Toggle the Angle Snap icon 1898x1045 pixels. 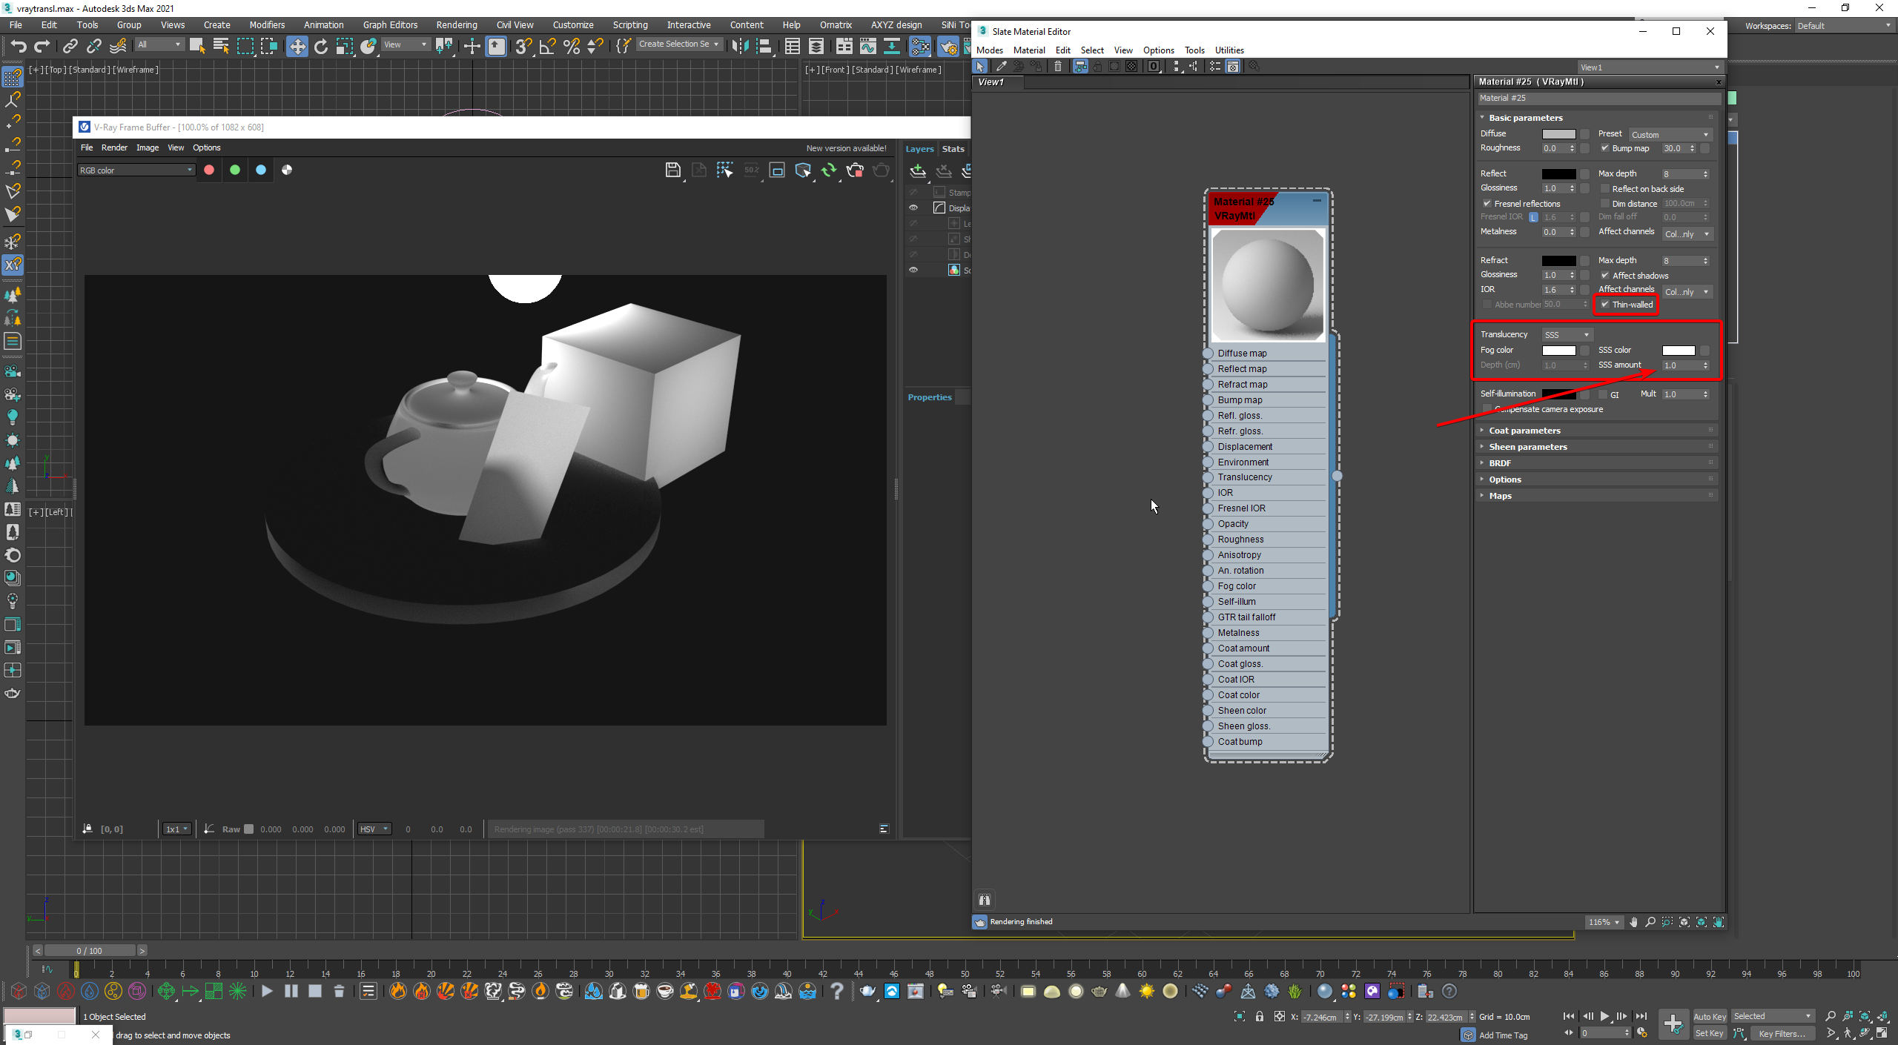click(x=547, y=46)
